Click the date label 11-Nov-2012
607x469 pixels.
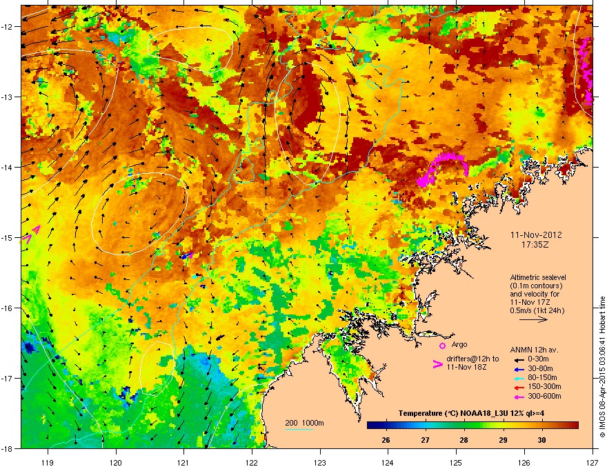click(x=536, y=235)
